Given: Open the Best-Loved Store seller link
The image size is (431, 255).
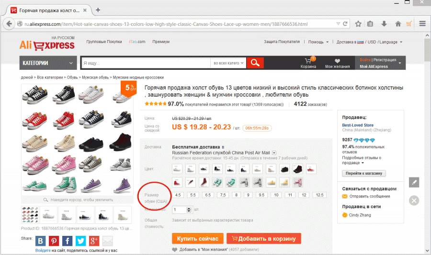Looking at the screenshot, I should tap(358, 125).
